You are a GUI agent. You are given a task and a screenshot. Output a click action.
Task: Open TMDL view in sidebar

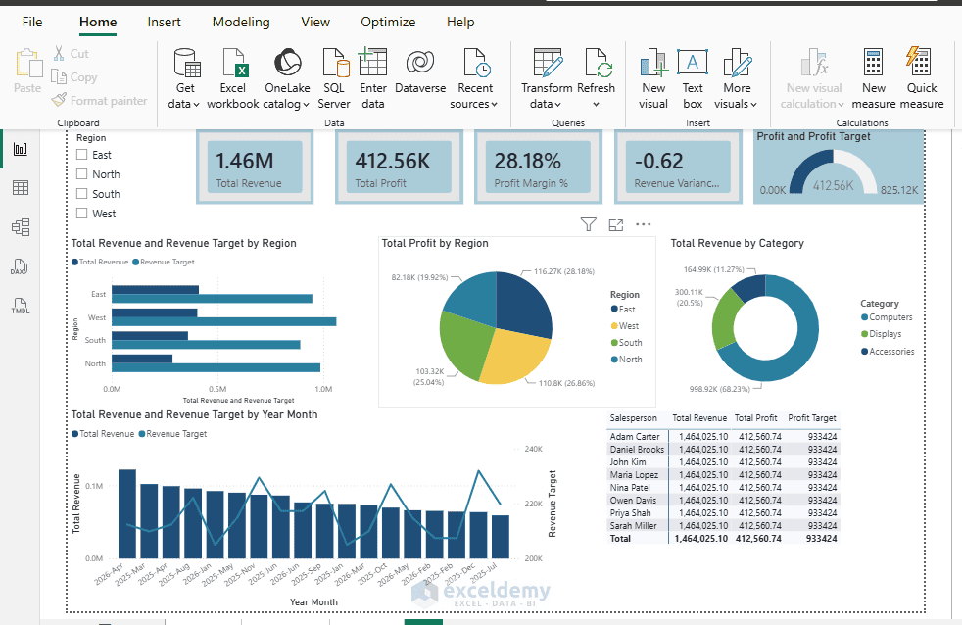(x=21, y=306)
